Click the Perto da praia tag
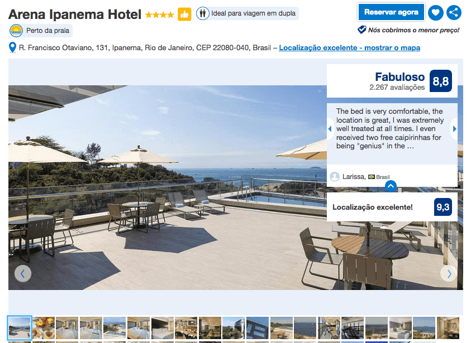 point(47,31)
